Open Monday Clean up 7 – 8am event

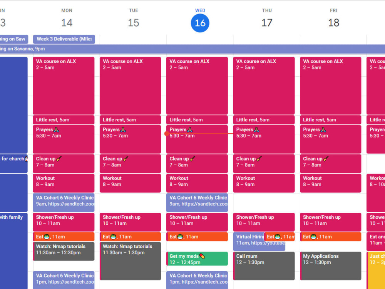tap(64, 164)
